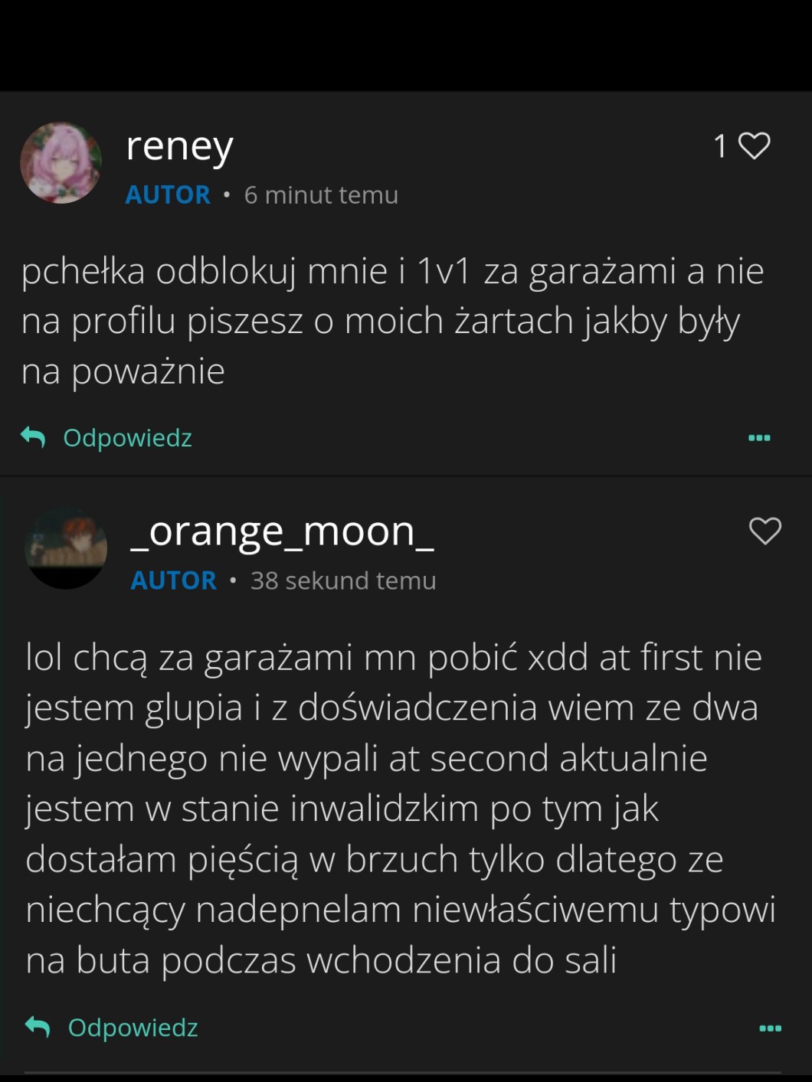The height and width of the screenshot is (1082, 812).
Task: Click the black header bar above the comments
Action: point(406,46)
